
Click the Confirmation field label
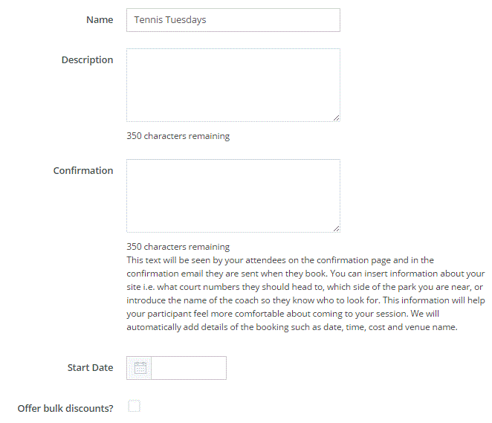pyautogui.click(x=83, y=171)
